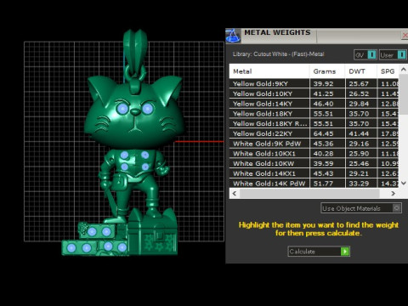Select the Yellow Gold:9KY row
This screenshot has height=306, width=408.
click(314, 83)
